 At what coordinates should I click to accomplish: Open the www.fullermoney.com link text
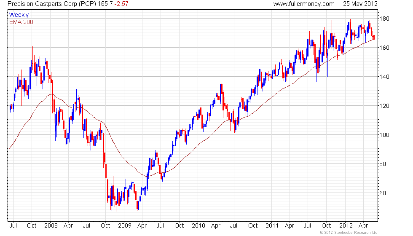[304, 4]
